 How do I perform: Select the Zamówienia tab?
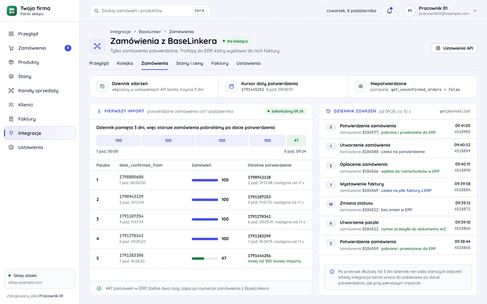155,63
